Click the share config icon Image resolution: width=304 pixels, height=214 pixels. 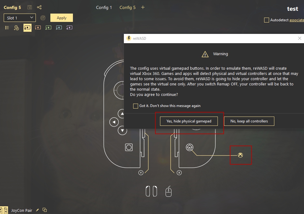coord(39,7)
